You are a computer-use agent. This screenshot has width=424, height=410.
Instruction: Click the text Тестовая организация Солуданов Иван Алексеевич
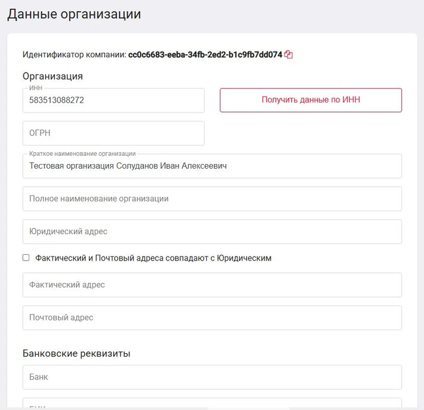[x=128, y=166]
